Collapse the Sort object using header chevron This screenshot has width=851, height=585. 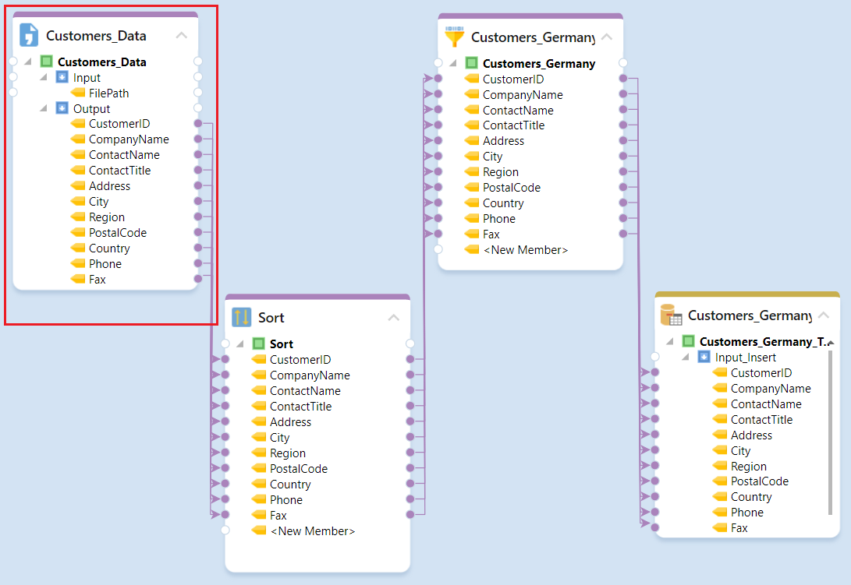394,318
